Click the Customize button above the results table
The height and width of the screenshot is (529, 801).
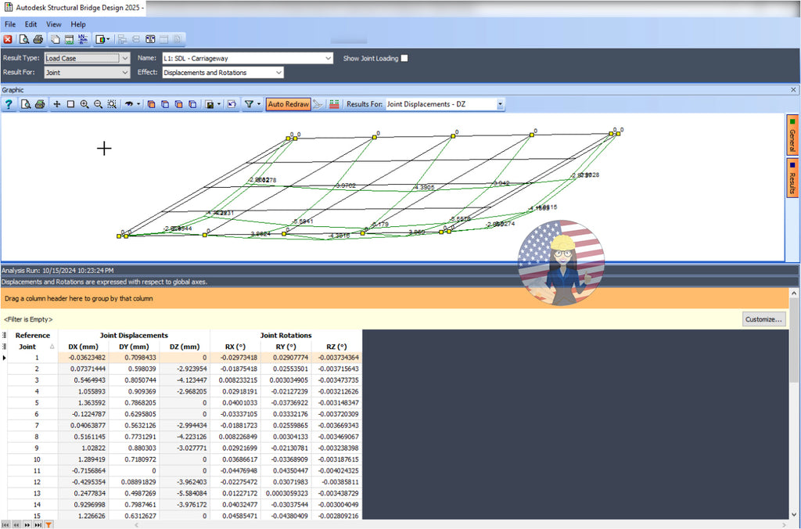click(x=764, y=318)
